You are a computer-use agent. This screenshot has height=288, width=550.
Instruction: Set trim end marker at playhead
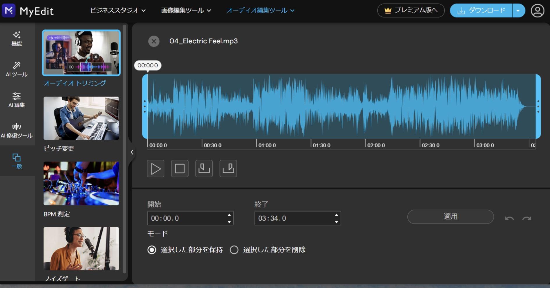point(228,168)
